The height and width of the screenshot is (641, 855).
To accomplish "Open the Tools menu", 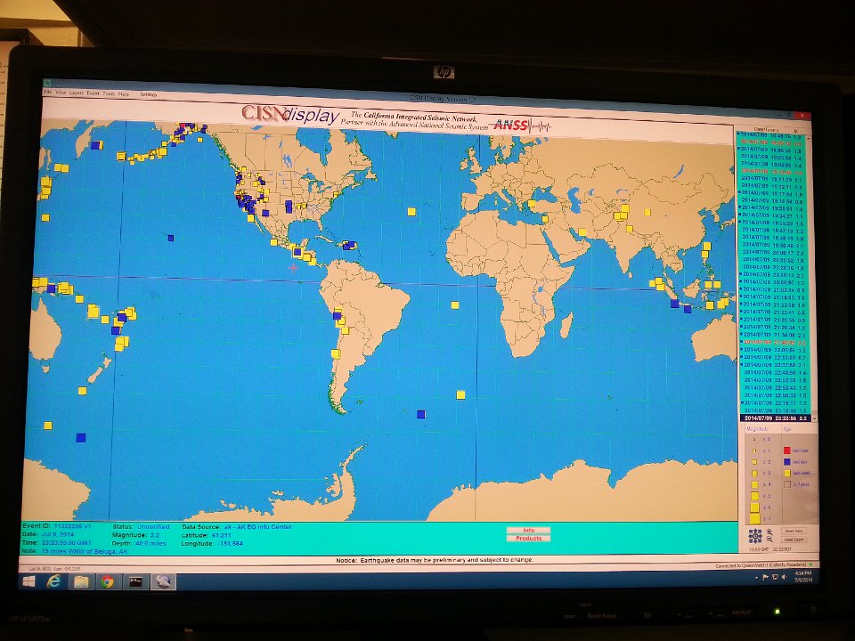I will point(109,93).
